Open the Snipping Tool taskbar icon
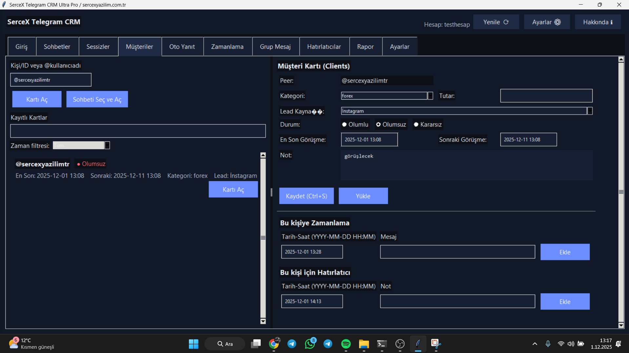Viewport: 629px width, 353px height. coord(436,344)
